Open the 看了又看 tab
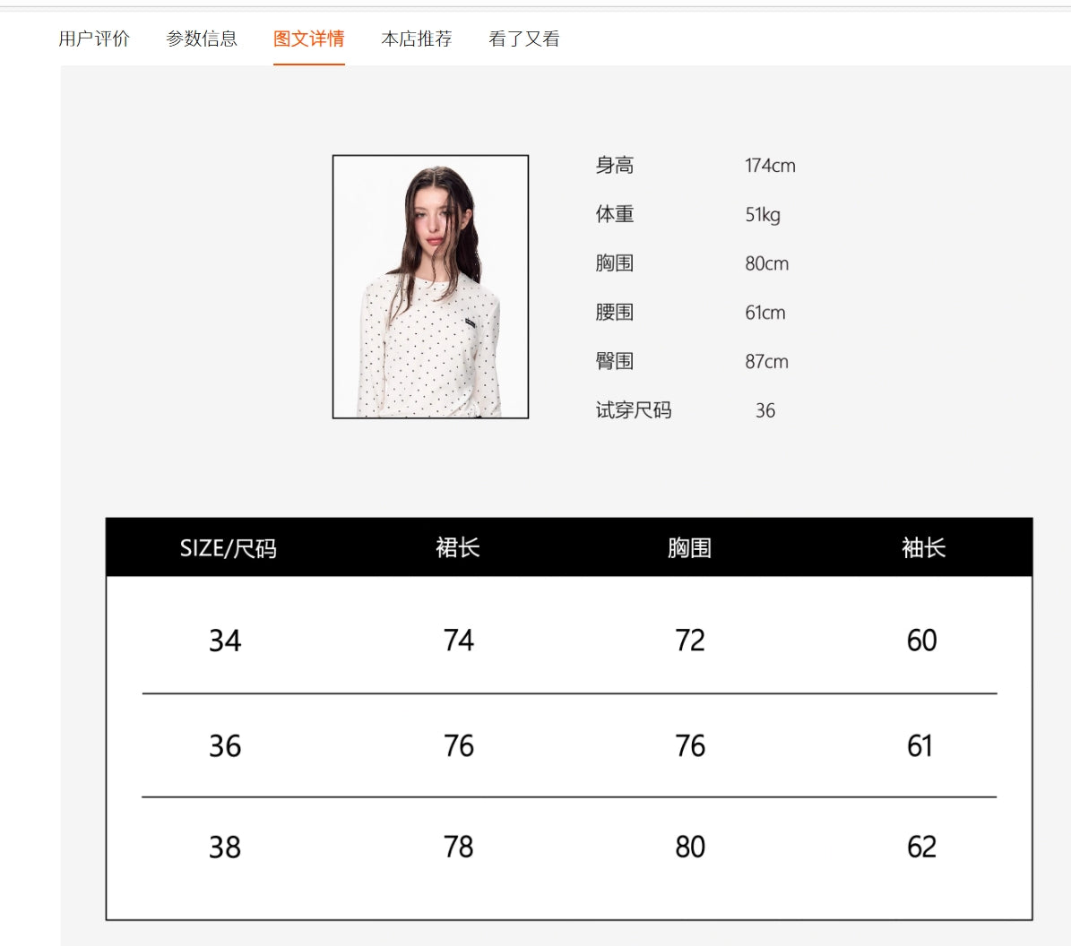 coord(524,39)
